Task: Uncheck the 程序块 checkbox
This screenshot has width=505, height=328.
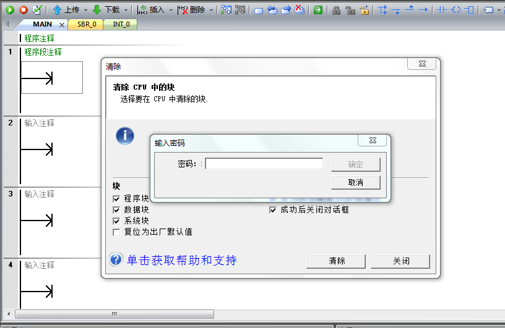Action: (116, 199)
